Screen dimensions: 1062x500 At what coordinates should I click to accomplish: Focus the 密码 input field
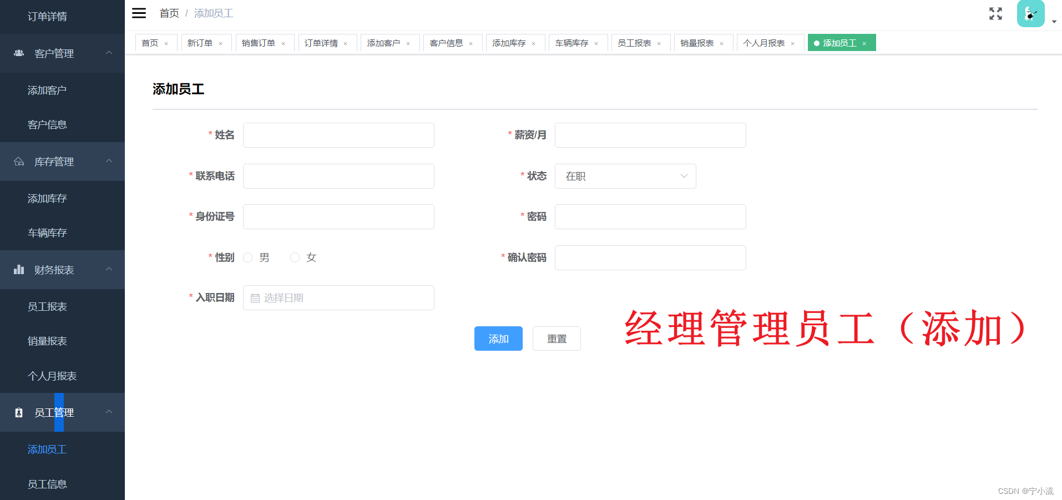pos(650,216)
